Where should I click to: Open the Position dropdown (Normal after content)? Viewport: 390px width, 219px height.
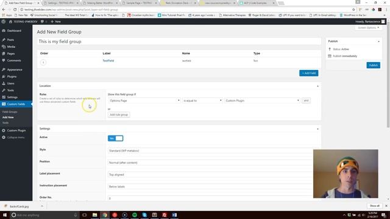[210, 162]
